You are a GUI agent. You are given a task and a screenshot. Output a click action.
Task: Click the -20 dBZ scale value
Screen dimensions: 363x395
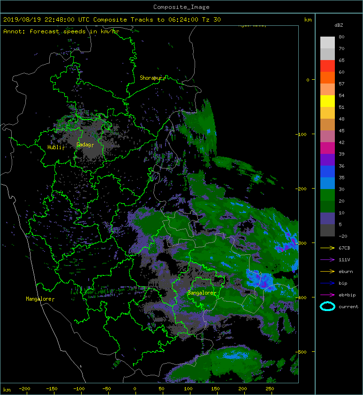tap(343, 236)
